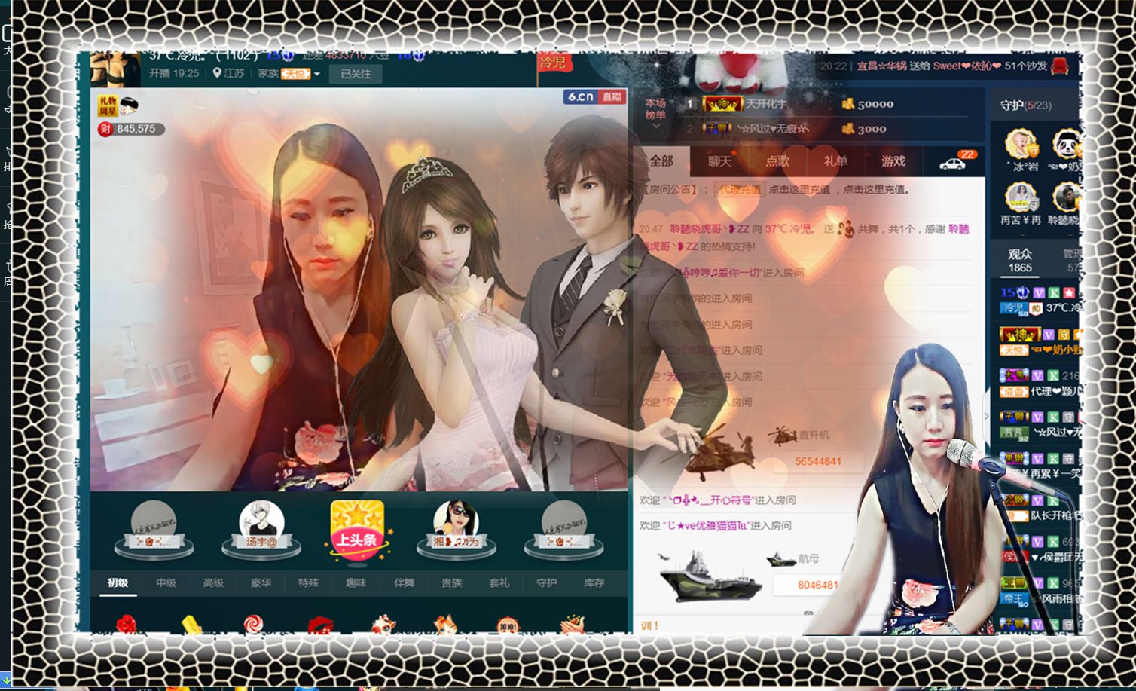Click the red sofa icon in the announcement
This screenshot has height=691, width=1136.
pyautogui.click(x=1059, y=66)
